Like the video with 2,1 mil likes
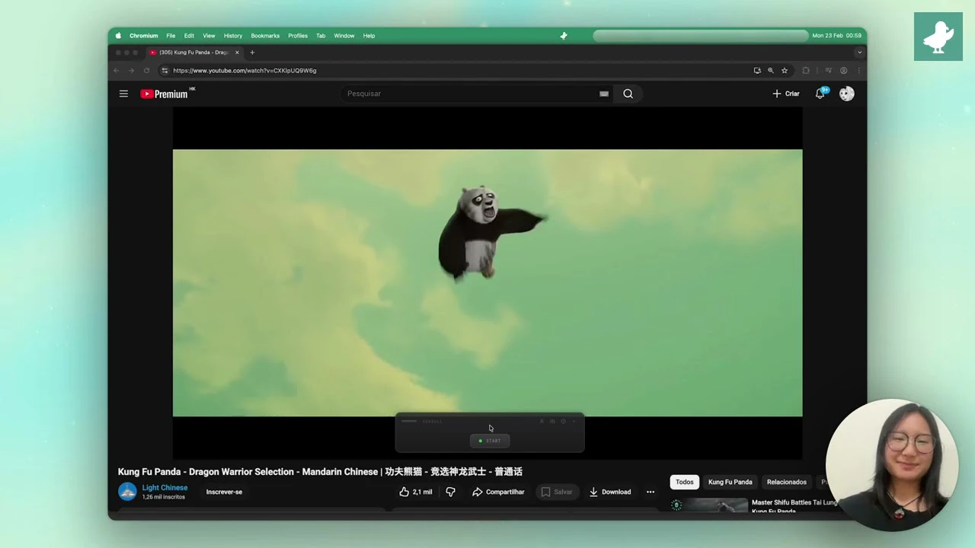 (416, 492)
